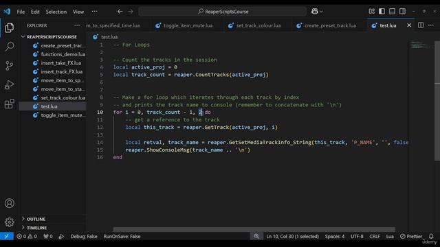The image size is (440, 247).
Task: Click the code minimap
Action: [x=421, y=45]
